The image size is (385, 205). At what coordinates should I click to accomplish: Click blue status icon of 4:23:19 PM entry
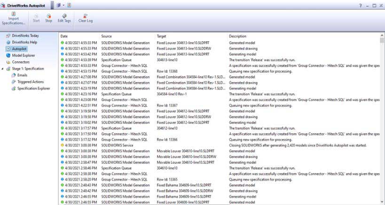pyautogui.click(x=63, y=88)
